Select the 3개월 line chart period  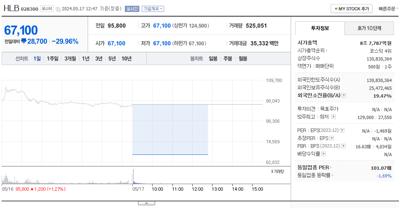coord(70,58)
